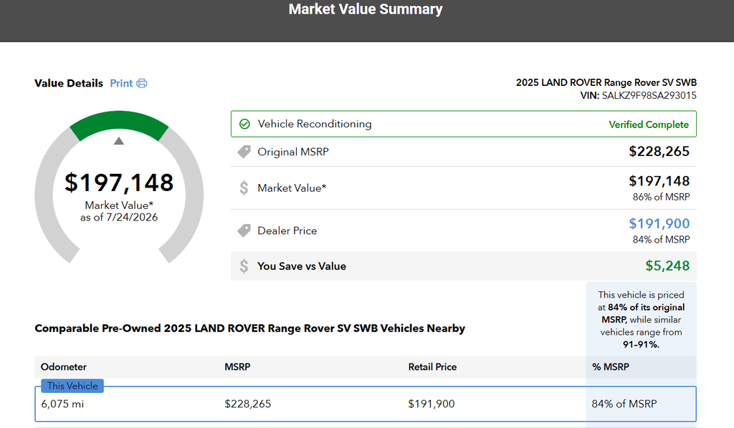Select the $191,900 Dealer Price link
The image size is (734, 428).
(659, 224)
